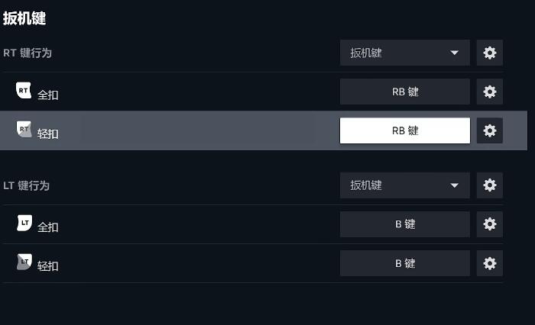Click the LT full-pull trigger icon
This screenshot has height=325, width=535.
click(x=24, y=224)
